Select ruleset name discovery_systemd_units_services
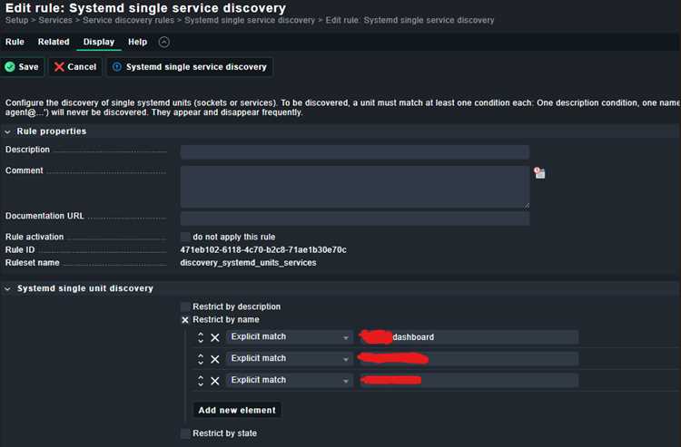681x447 pixels. pyautogui.click(x=248, y=263)
